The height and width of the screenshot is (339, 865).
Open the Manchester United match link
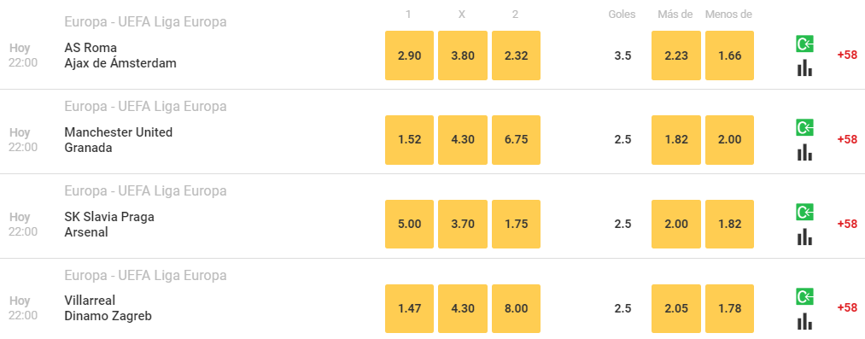119,140
